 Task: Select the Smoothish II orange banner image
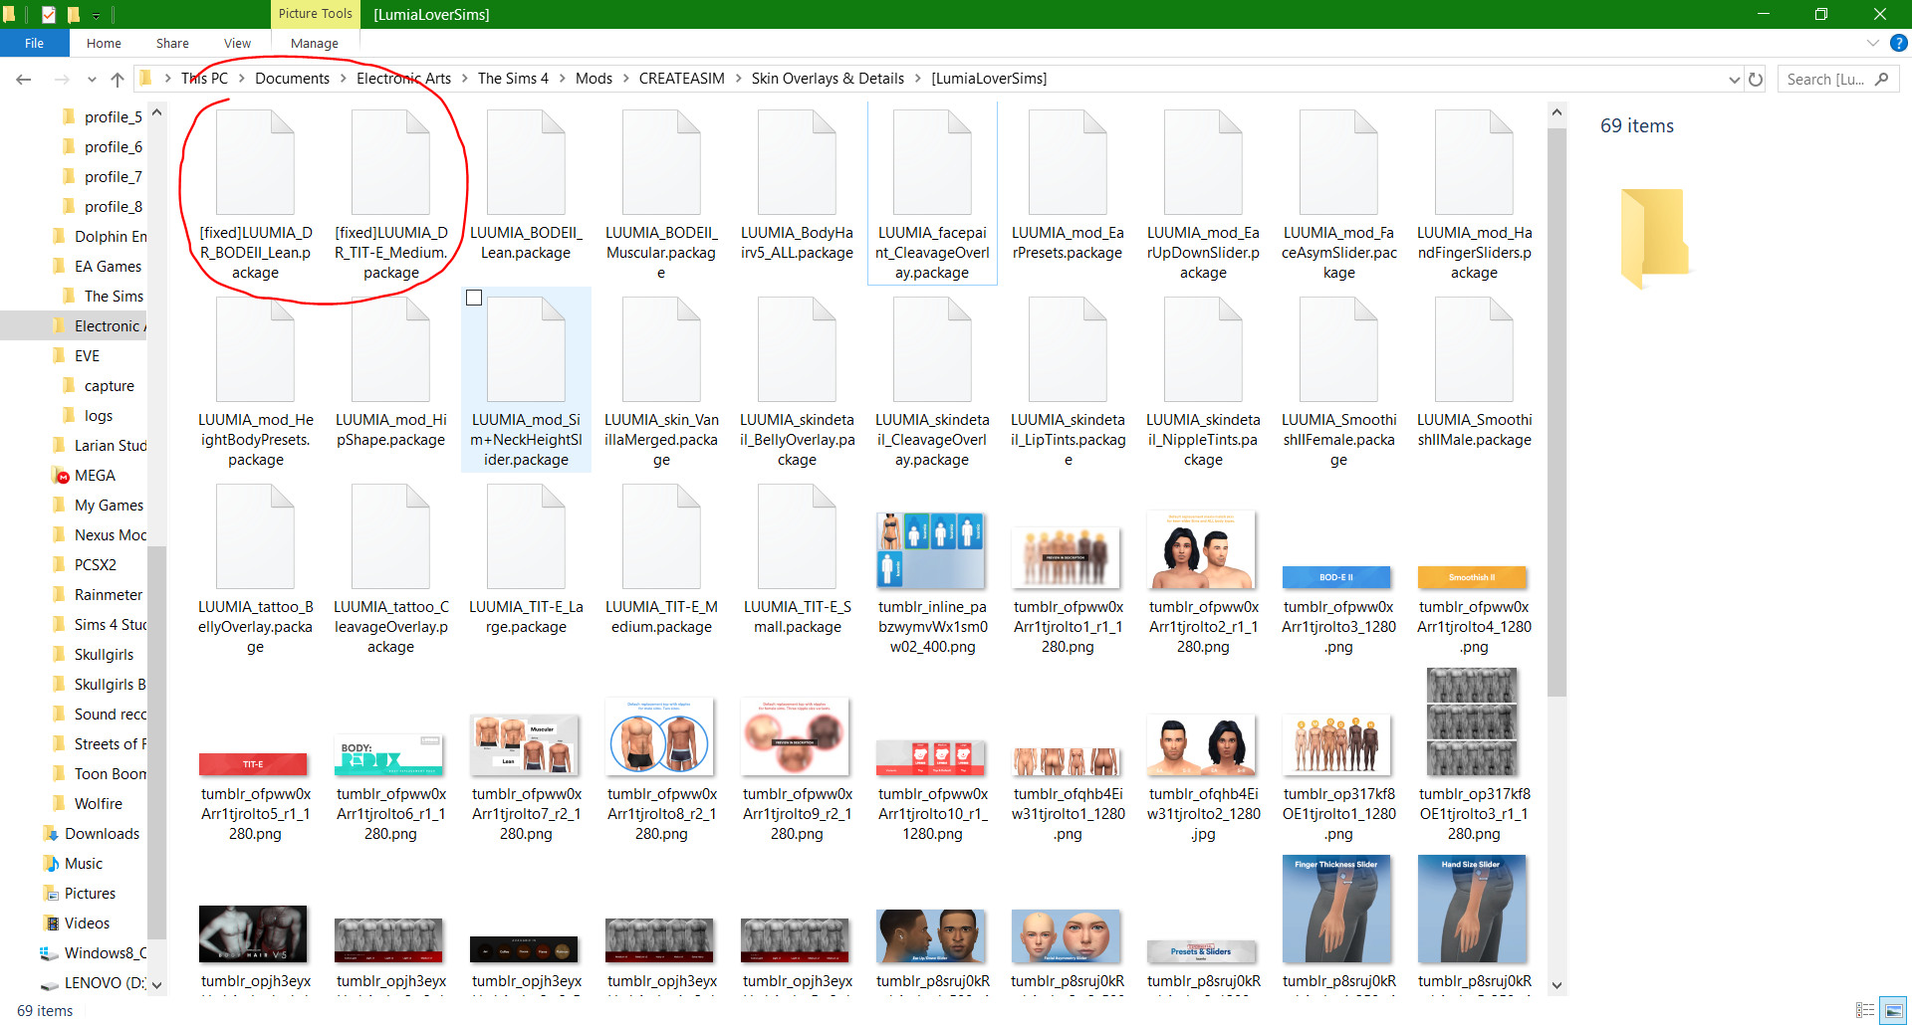1472,577
